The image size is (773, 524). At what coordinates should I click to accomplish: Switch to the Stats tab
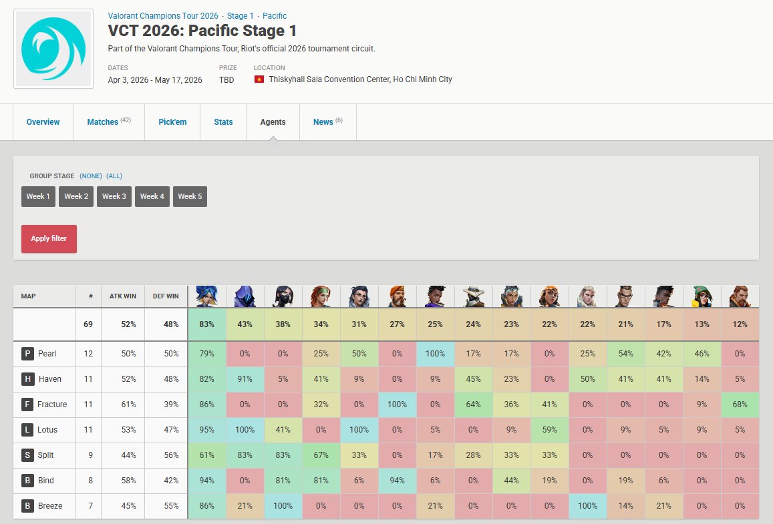tap(223, 122)
